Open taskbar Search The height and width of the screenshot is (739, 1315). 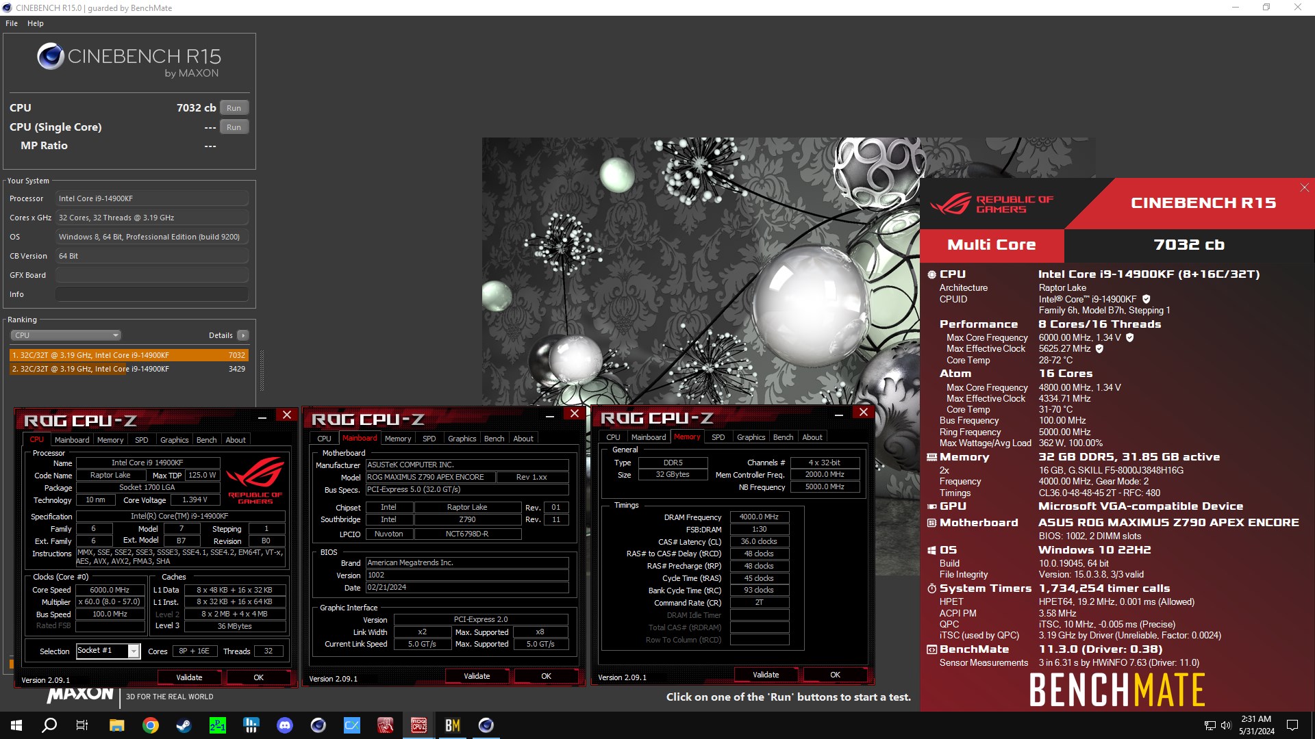(x=49, y=725)
